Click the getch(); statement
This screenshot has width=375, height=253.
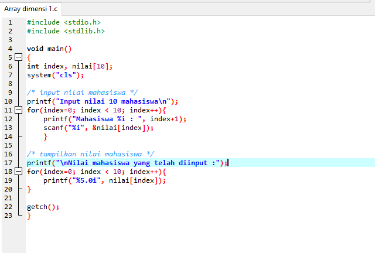click(43, 207)
